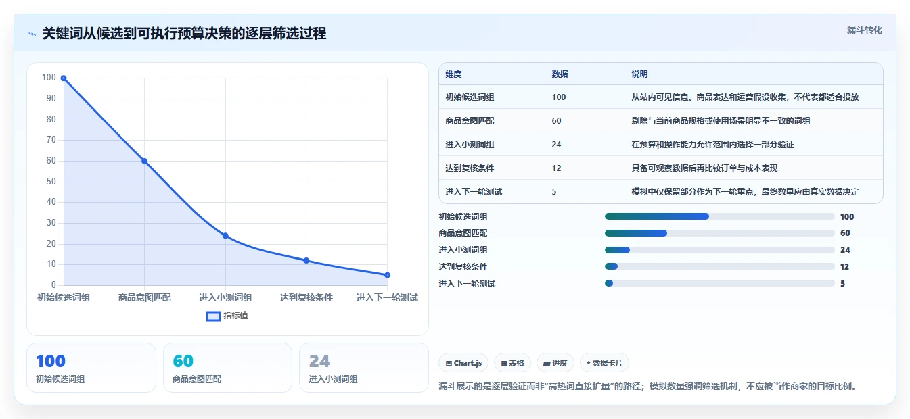Viewport: 910px width, 419px height.
Task: Click the 达到复核条件 progress bar
Action: click(x=719, y=267)
